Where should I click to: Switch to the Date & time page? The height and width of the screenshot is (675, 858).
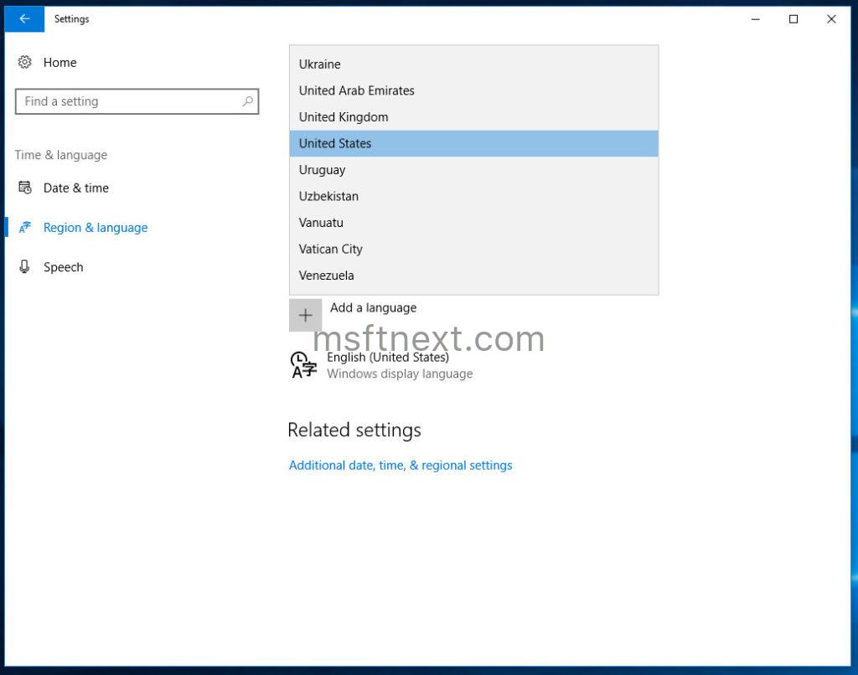(75, 188)
